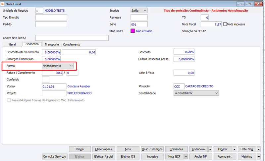Image resolution: width=265 pixels, height=161 pixels.
Task: Click the Itens button
Action: [x=128, y=149]
